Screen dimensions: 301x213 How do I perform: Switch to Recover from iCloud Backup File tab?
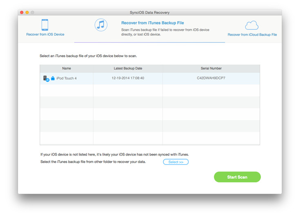pyautogui.click(x=252, y=35)
